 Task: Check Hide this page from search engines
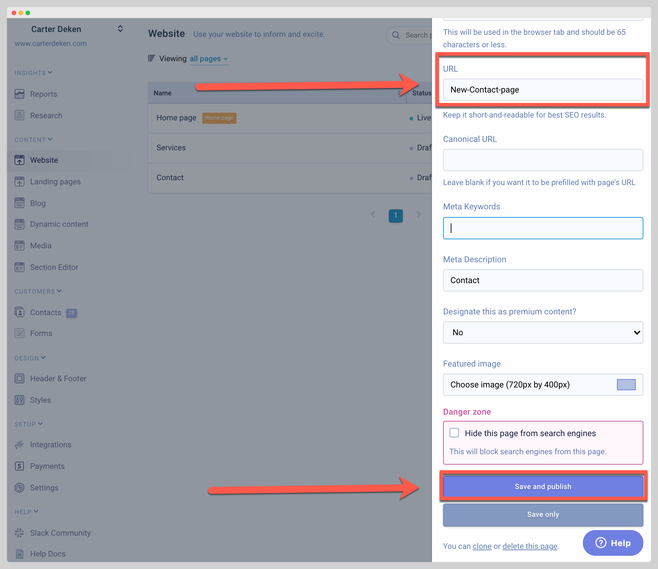tap(454, 433)
